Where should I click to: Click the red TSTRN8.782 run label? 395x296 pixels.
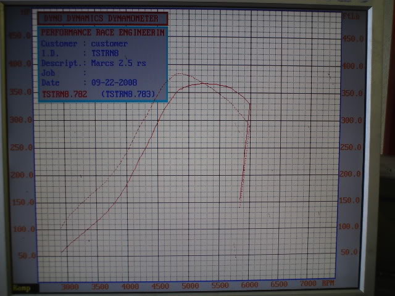click(64, 94)
